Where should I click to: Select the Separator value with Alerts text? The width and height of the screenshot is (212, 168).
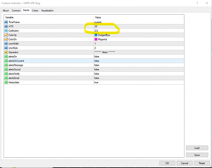[x=105, y=52]
